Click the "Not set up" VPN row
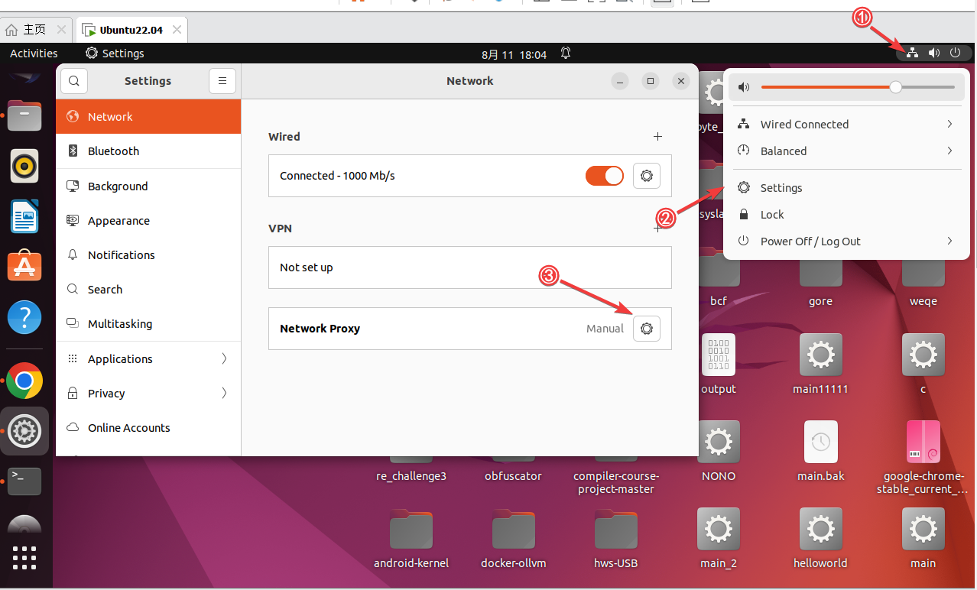The width and height of the screenshot is (977, 590). pyautogui.click(x=470, y=267)
